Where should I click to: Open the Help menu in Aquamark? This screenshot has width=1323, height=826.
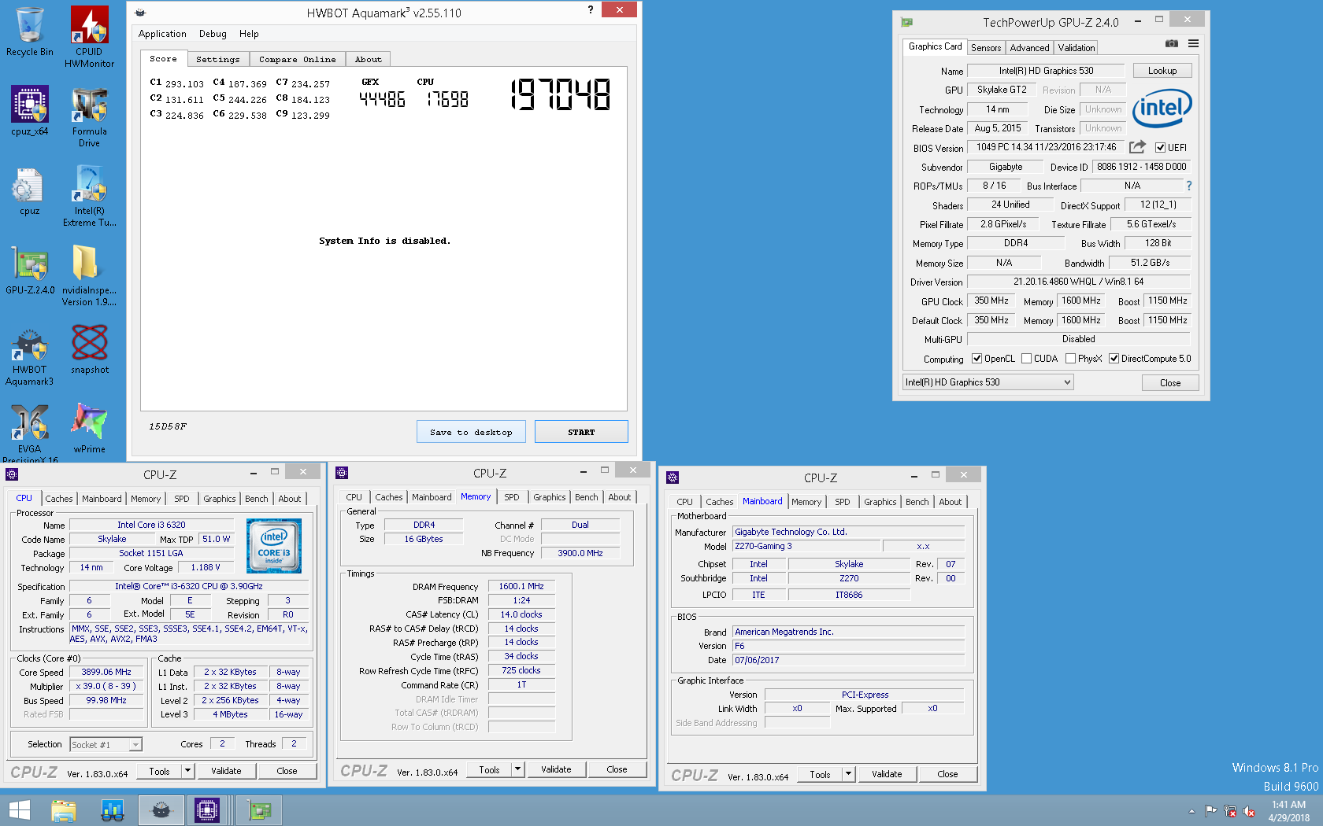pos(249,34)
